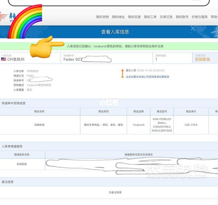Open 我的交接 navigation item

coord(134,17)
